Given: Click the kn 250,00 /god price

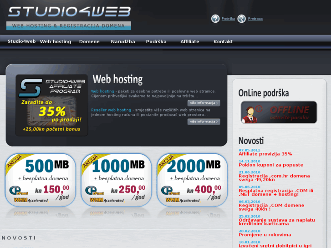Looking at the screenshot, I should coord(128,192).
